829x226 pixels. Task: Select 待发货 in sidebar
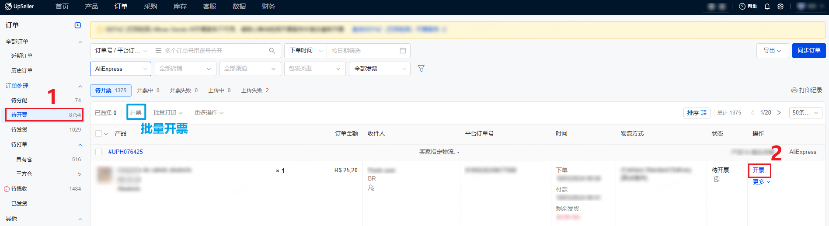[x=19, y=130]
